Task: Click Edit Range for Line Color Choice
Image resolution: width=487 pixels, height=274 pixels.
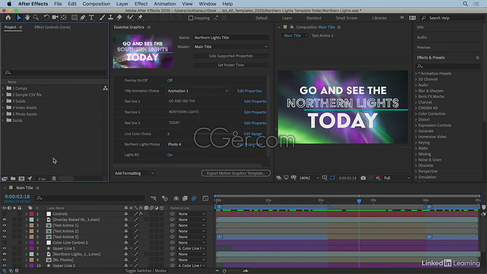Action: click(x=253, y=134)
